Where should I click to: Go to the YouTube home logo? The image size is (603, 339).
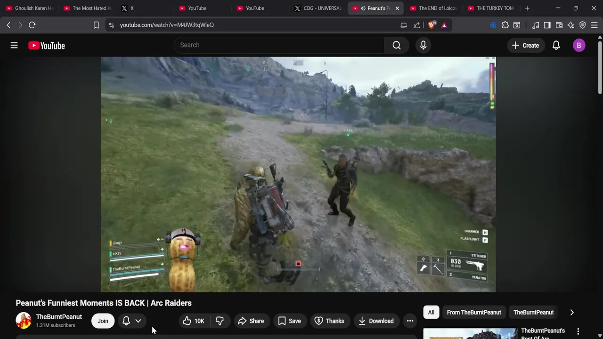click(46, 45)
